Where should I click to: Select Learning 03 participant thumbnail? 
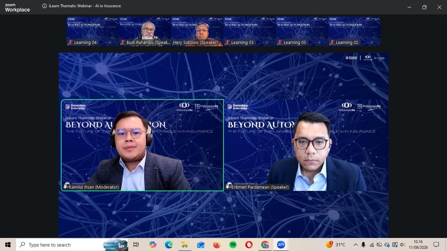250,31
